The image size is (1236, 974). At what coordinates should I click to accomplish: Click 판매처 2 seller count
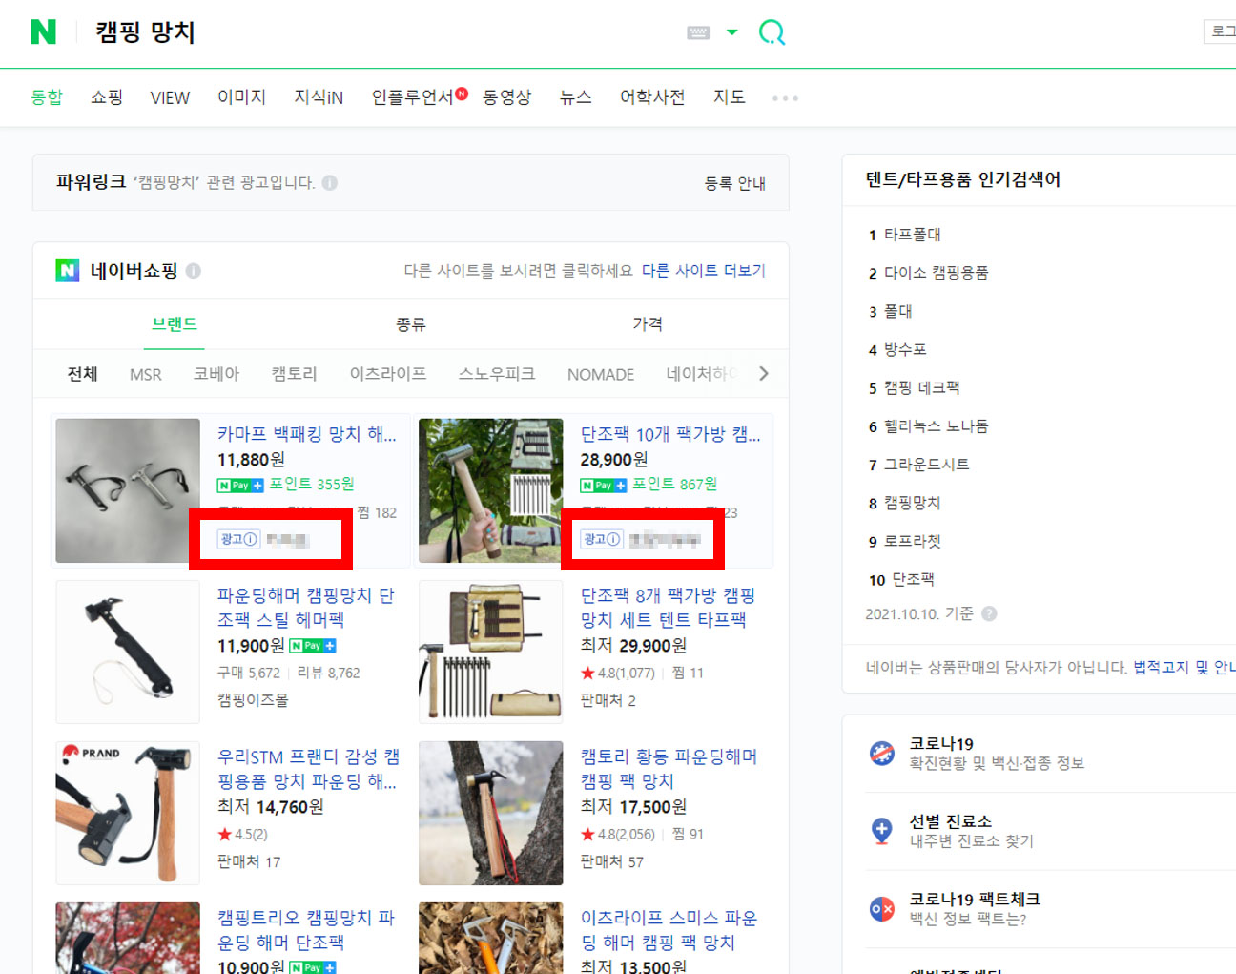pos(608,700)
